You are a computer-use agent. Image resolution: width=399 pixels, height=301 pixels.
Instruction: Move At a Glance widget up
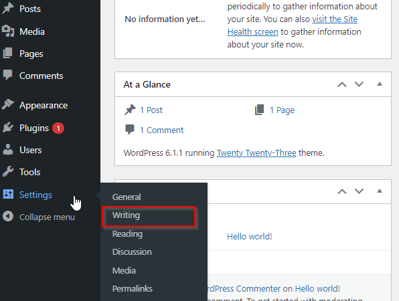click(x=342, y=84)
